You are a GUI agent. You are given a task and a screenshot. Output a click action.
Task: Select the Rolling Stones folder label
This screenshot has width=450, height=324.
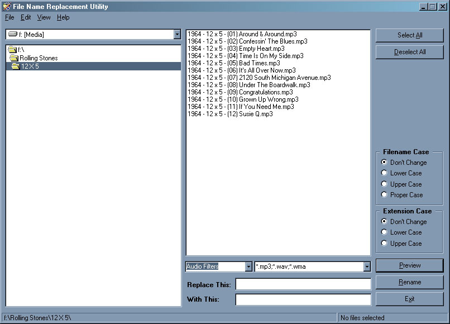39,58
